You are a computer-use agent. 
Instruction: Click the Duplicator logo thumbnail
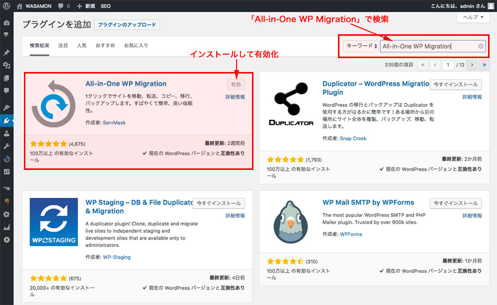291,103
